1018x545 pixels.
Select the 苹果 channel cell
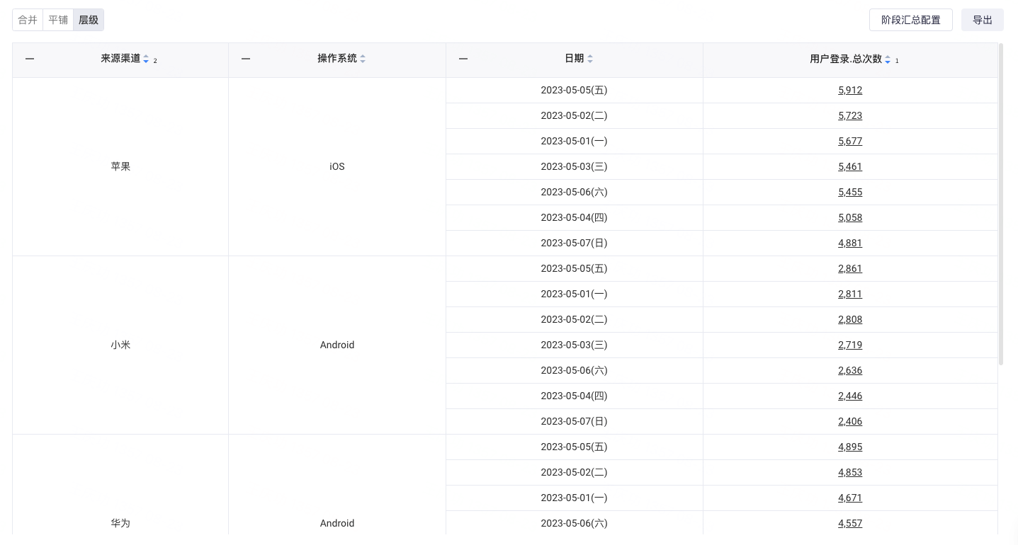click(x=120, y=166)
